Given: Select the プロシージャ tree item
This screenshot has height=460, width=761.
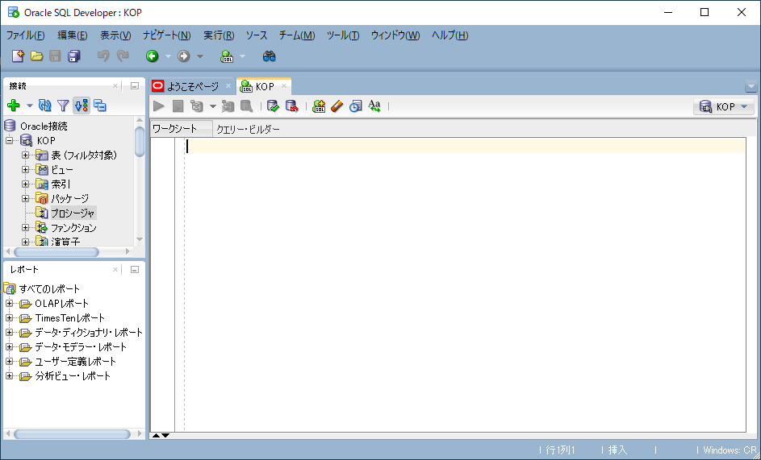Looking at the screenshot, I should (x=73, y=213).
